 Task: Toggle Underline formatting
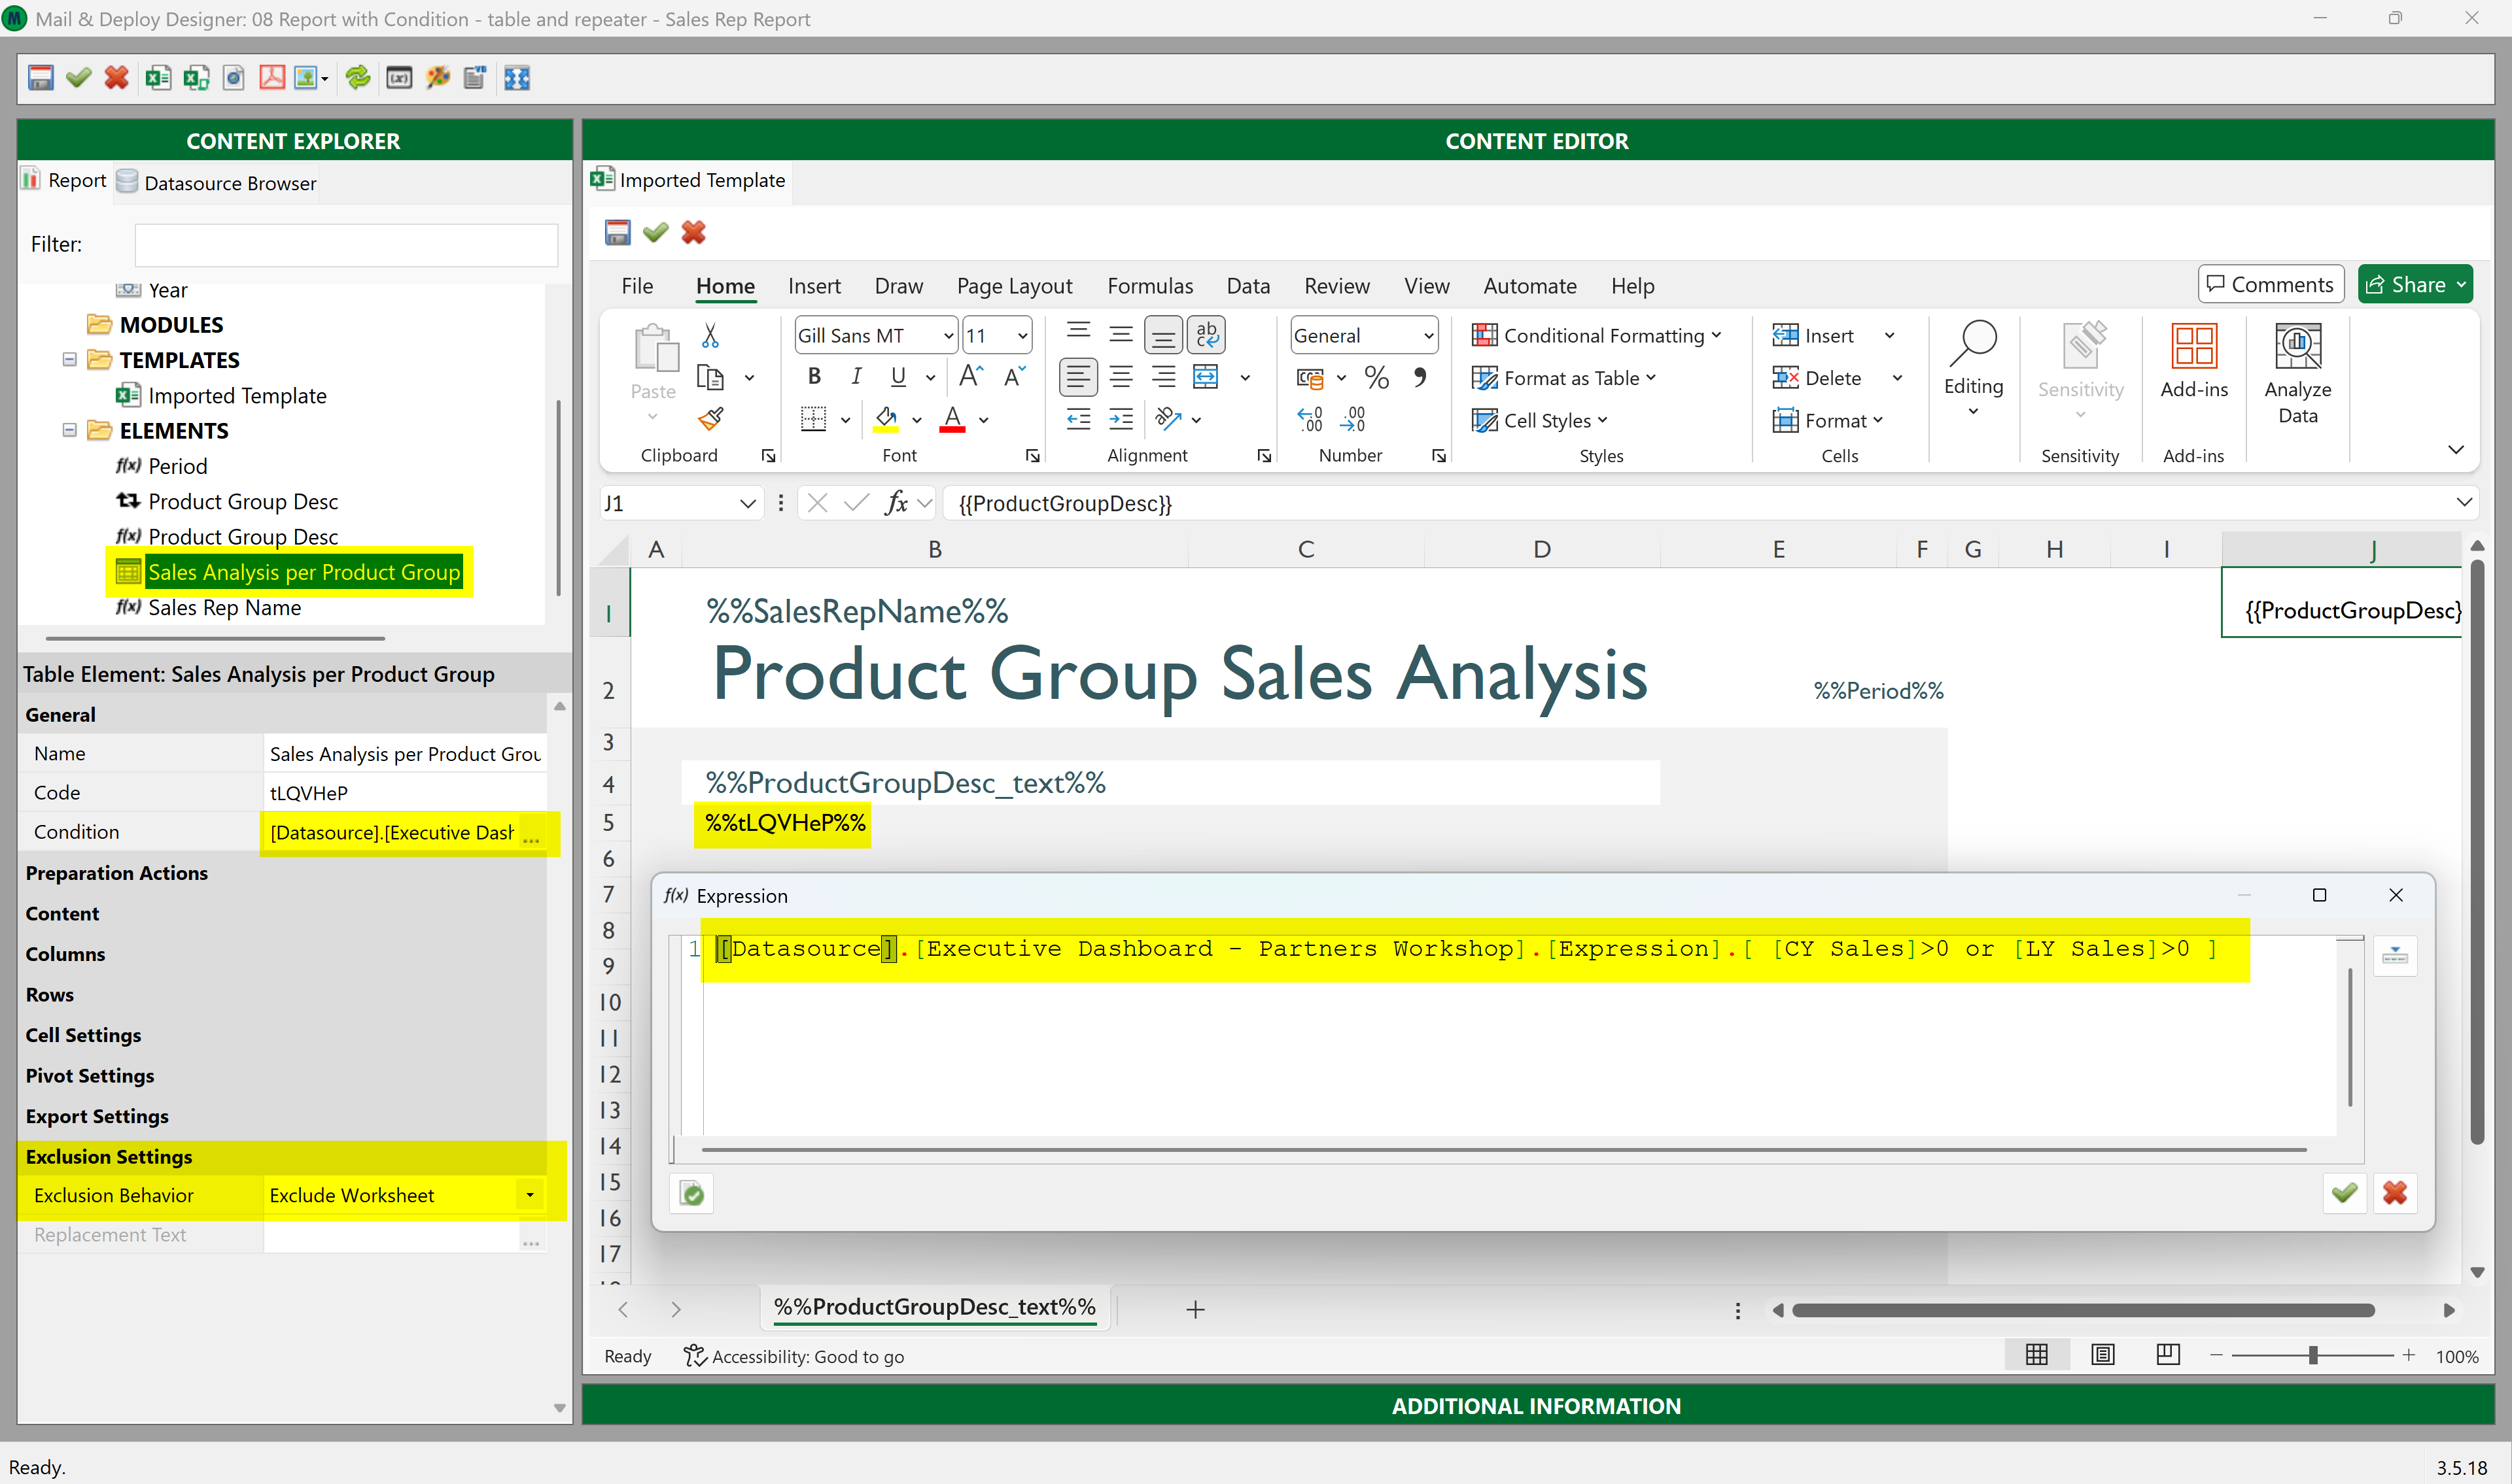pos(898,376)
